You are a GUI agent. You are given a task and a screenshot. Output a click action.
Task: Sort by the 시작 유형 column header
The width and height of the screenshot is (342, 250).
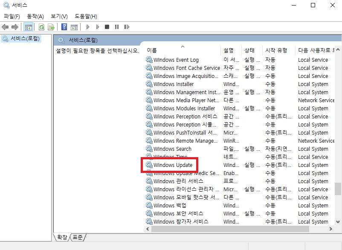pos(279,50)
